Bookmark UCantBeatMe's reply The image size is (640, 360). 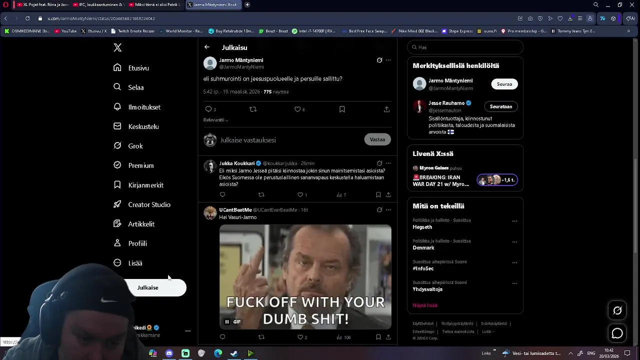coord(378,337)
